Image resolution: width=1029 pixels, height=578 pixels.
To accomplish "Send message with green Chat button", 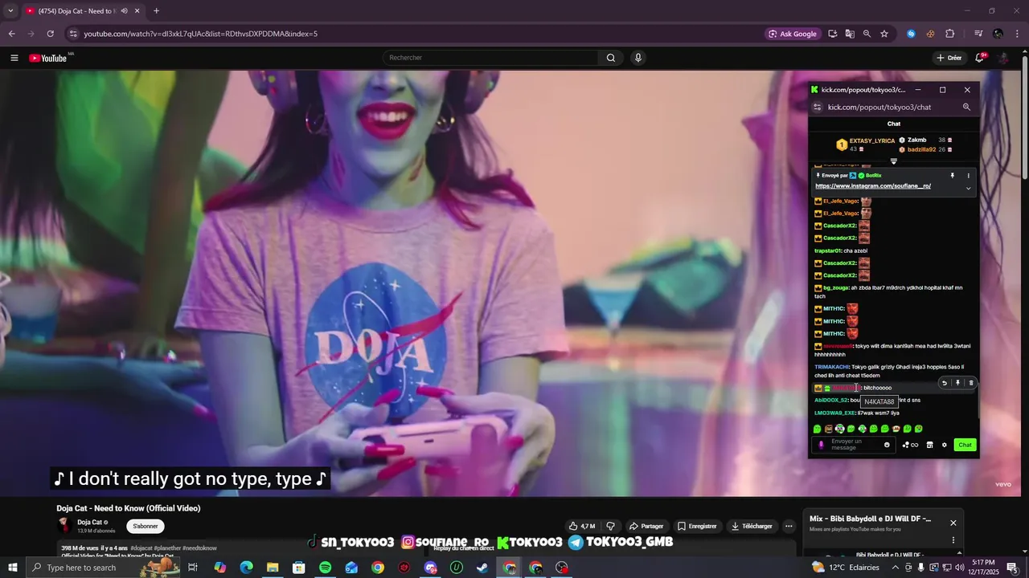I will 965,445.
